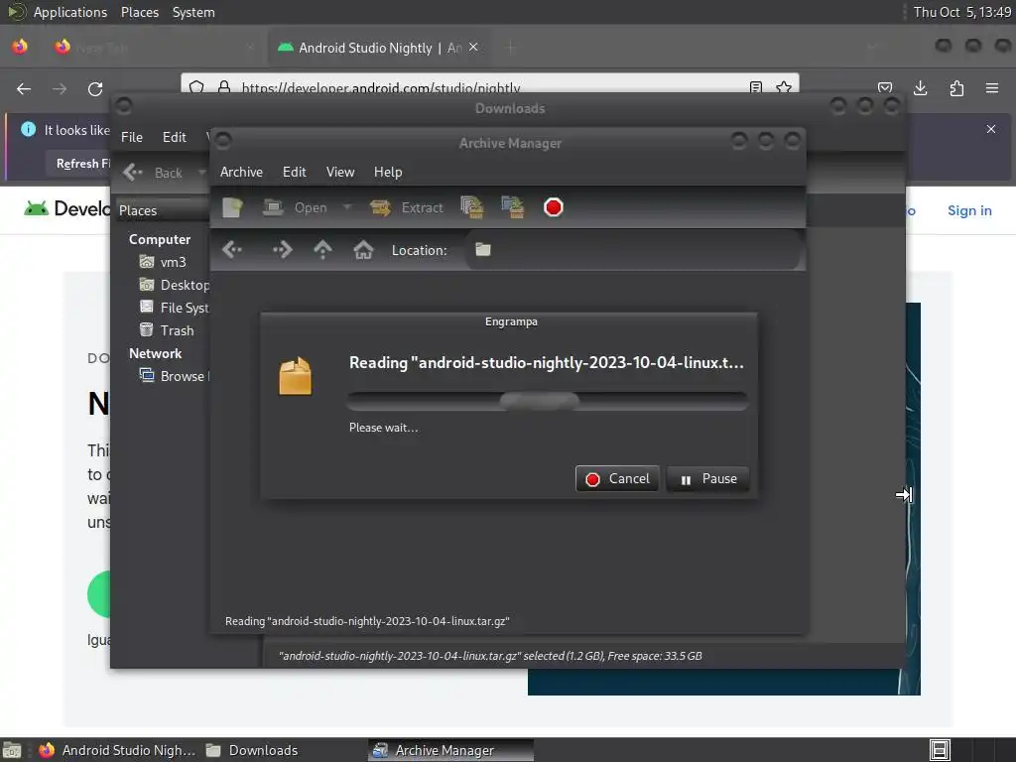The image size is (1016, 762).
Task: Reload the page in Firefox
Action: point(95,88)
